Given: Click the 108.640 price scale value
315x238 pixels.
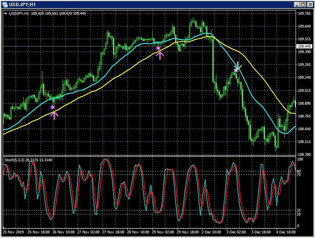Looking at the screenshot, I should click(304, 129).
